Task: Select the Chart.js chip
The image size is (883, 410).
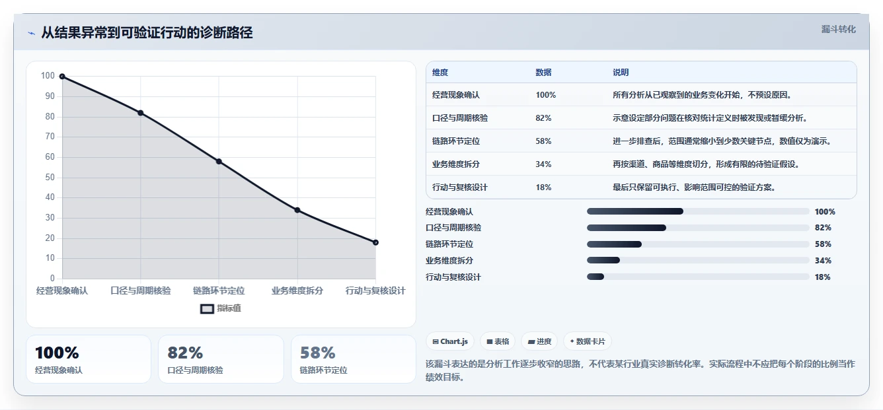Action: pos(450,341)
